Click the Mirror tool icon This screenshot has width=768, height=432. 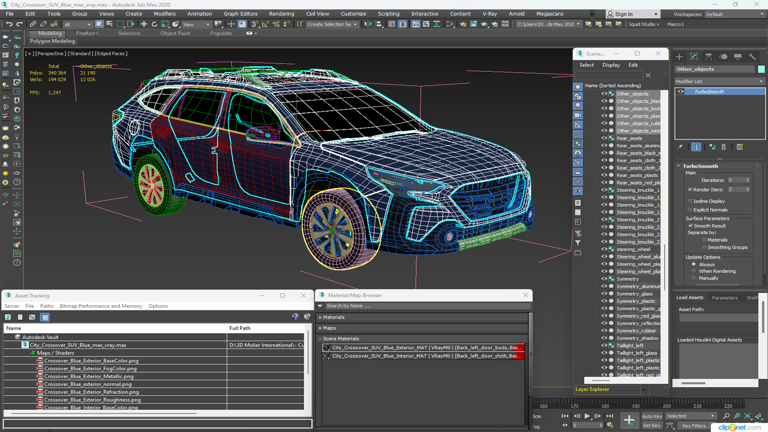point(368,24)
